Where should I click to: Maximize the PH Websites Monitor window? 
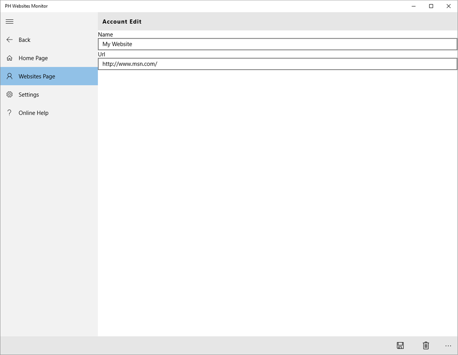point(431,6)
